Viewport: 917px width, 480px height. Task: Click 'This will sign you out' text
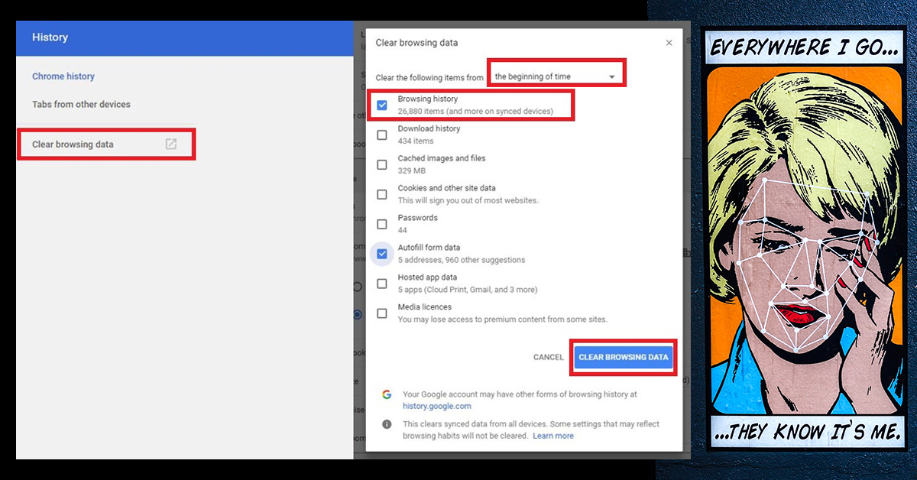pos(468,200)
